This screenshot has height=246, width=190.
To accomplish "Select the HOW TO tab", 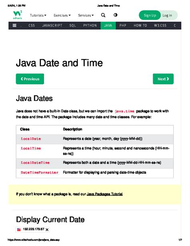I will [x=140, y=26].
